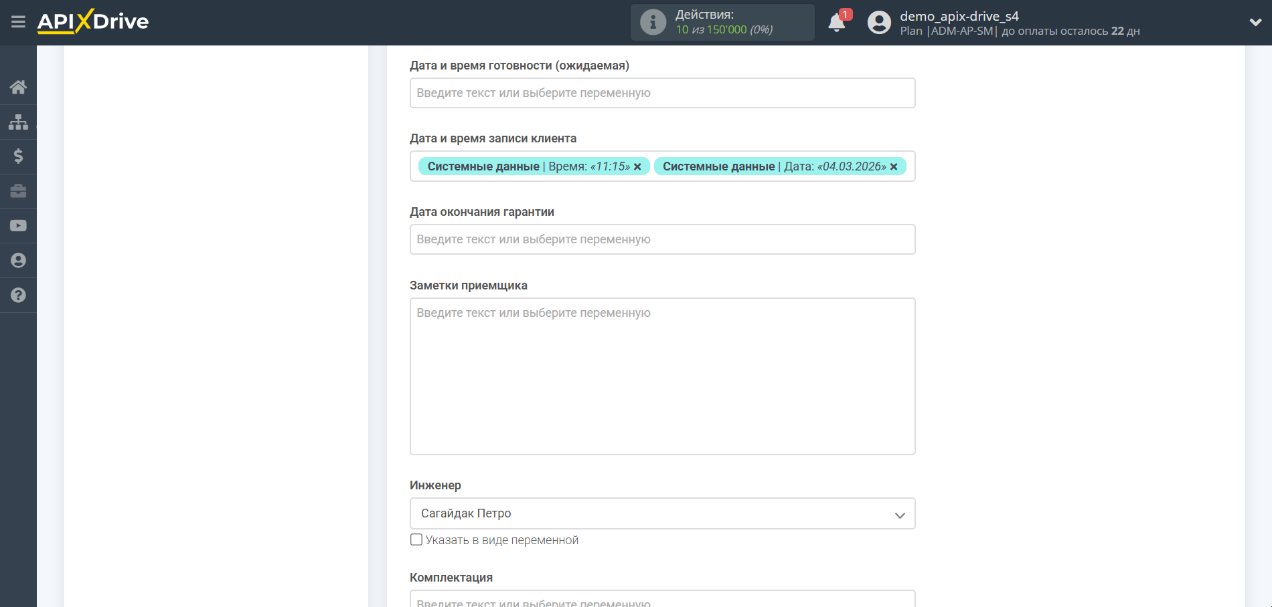This screenshot has height=607, width=1272.
Task: Click the ApiX-Drive logo
Action: (x=93, y=22)
